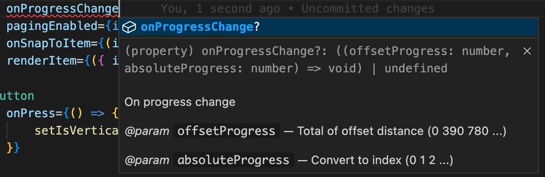Click the offsetProgress param code badge
The image size is (545, 177).
click(x=226, y=131)
